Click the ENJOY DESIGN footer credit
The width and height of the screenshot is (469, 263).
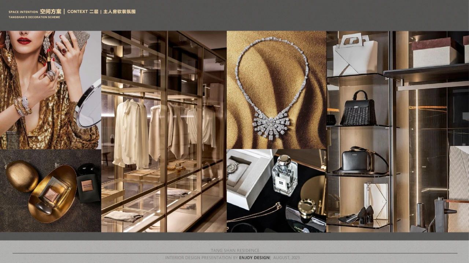[254, 258]
